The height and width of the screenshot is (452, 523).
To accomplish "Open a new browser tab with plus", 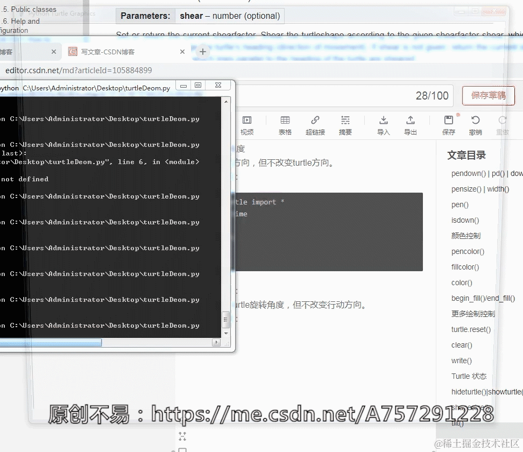I will (202, 52).
